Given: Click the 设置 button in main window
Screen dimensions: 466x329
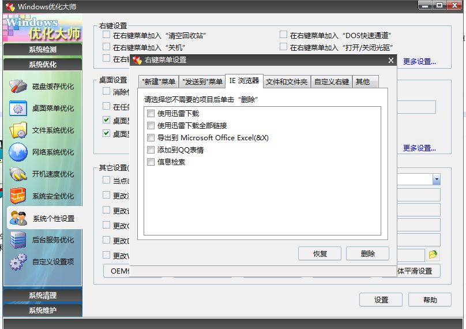Looking at the screenshot, I should [381, 300].
